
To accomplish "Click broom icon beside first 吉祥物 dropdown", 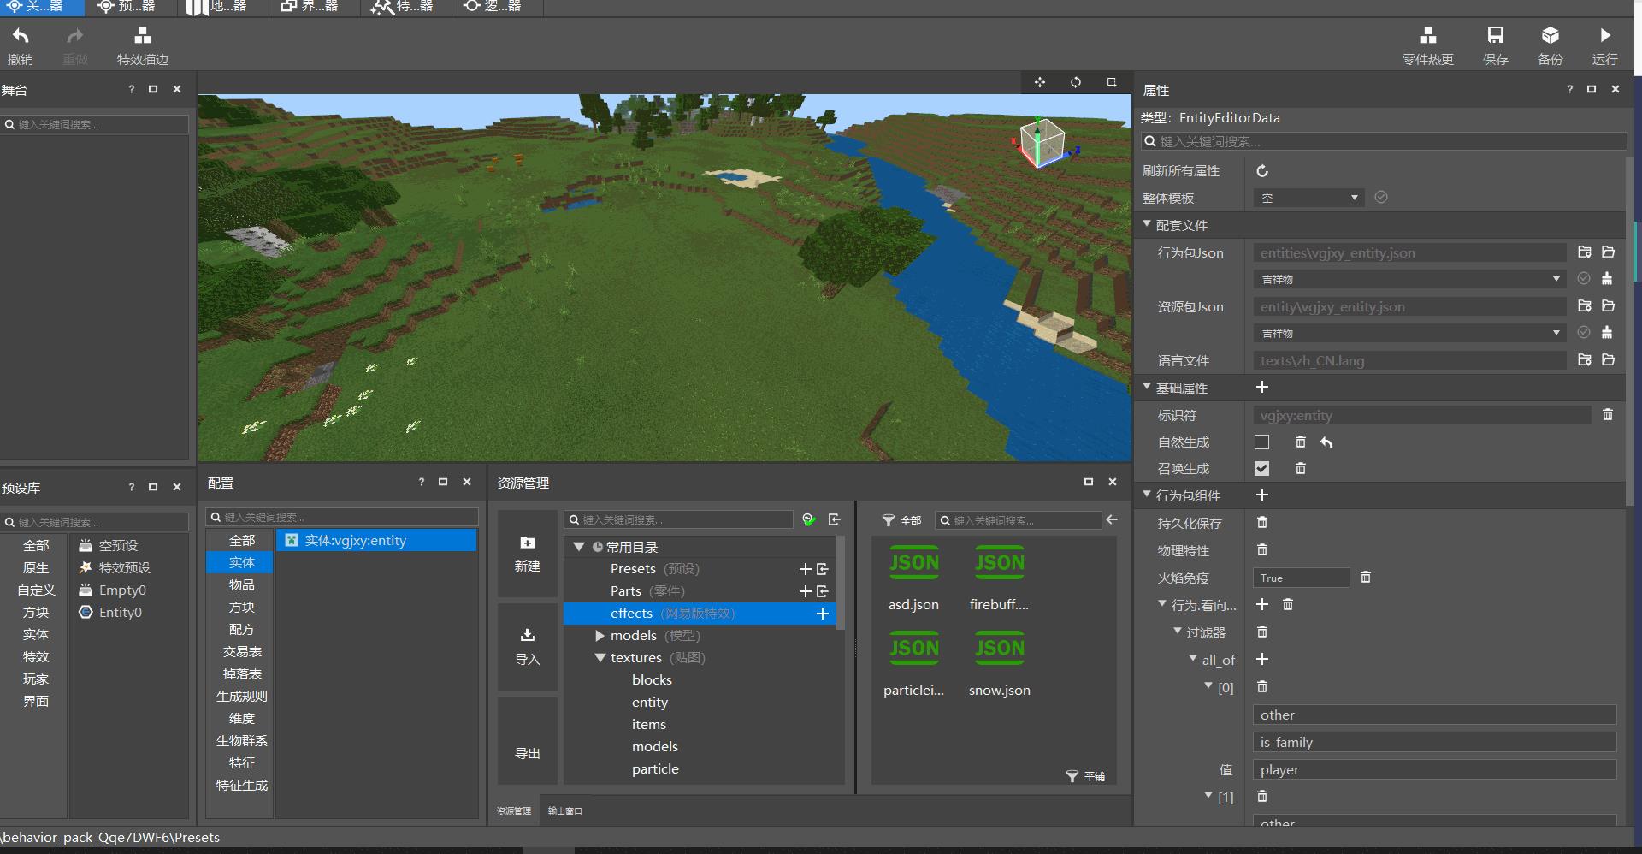I will click(x=1607, y=279).
